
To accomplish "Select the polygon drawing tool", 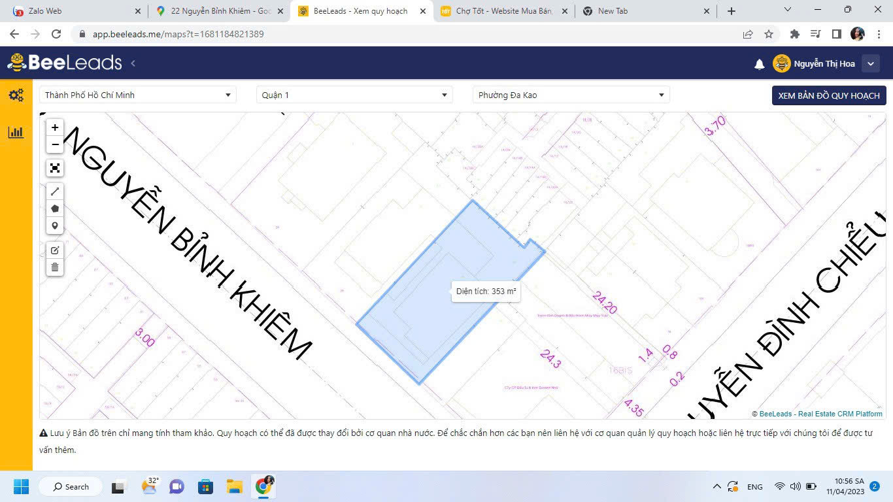I will click(x=55, y=209).
